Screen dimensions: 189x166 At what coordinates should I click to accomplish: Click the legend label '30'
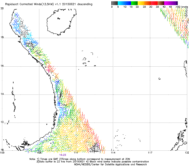click(151, 7)
